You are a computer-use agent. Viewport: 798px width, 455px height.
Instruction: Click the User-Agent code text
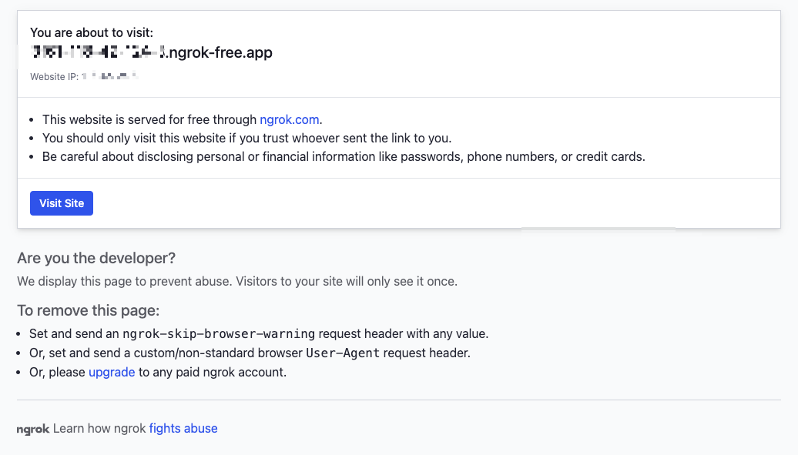click(x=343, y=353)
